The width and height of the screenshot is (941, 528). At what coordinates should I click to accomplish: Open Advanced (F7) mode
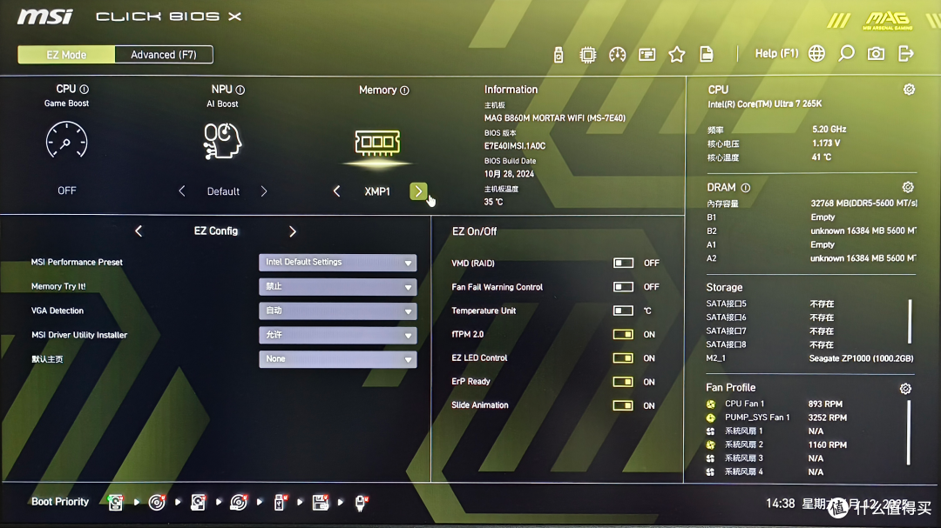coord(164,55)
